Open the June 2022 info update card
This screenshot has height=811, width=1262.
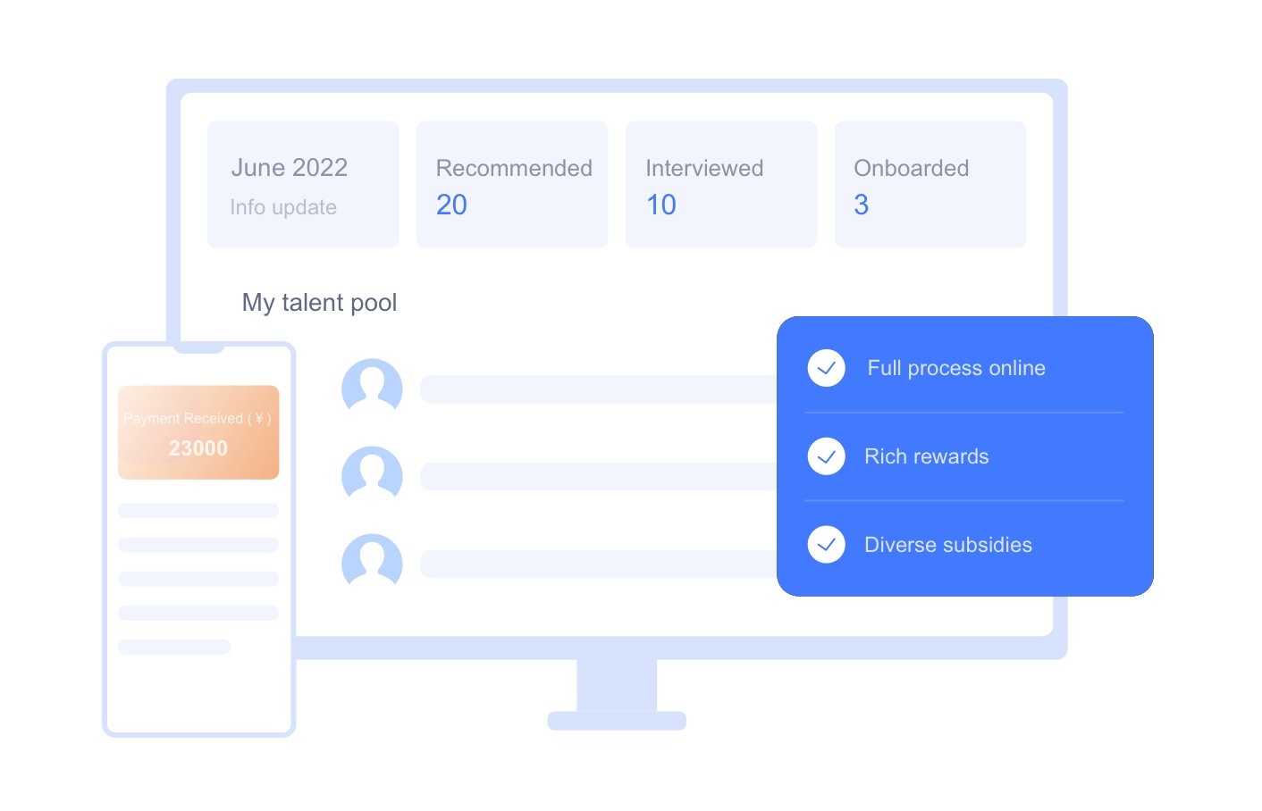point(303,185)
